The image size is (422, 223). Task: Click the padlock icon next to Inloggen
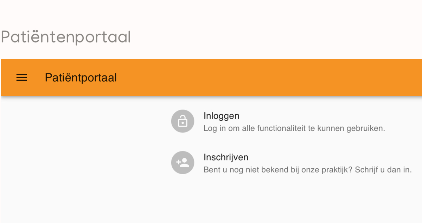(183, 121)
